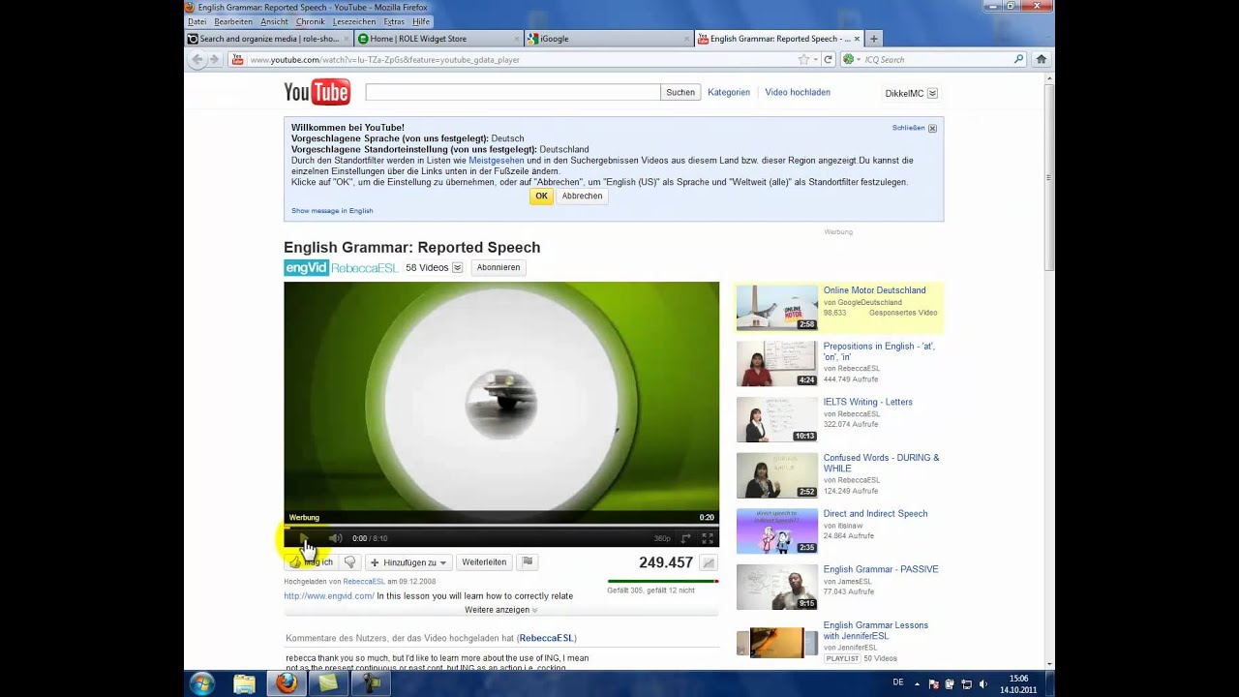Open the Chronik menu

pyautogui.click(x=311, y=21)
